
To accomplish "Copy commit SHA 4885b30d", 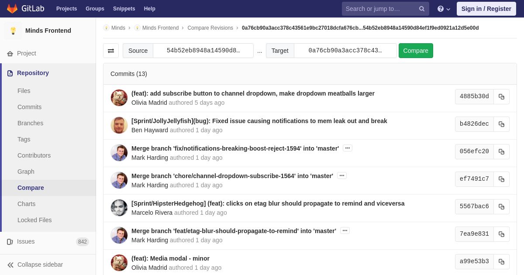I will pos(501,97).
